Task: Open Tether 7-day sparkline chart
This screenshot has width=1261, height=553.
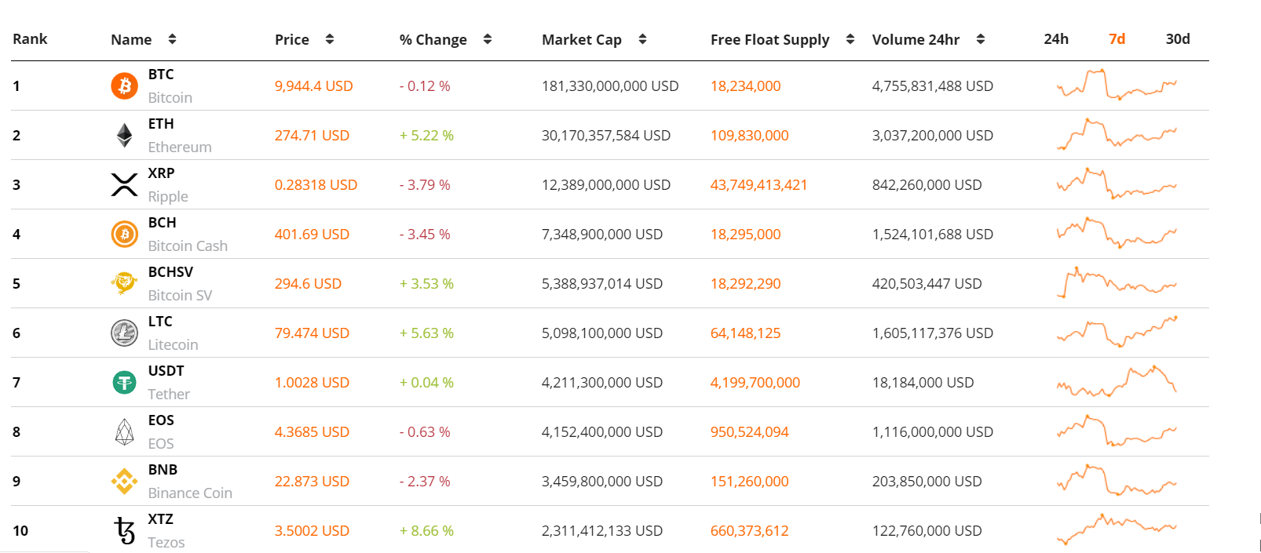Action: [1117, 381]
